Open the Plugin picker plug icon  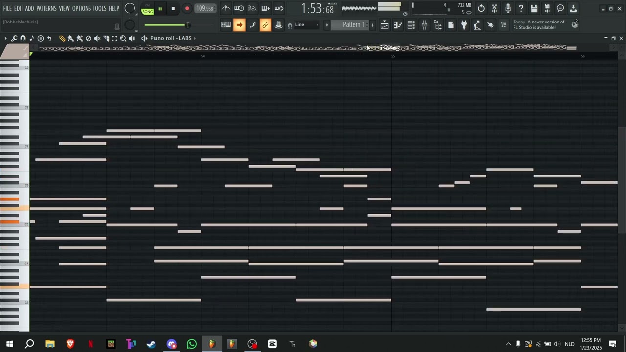point(464,25)
